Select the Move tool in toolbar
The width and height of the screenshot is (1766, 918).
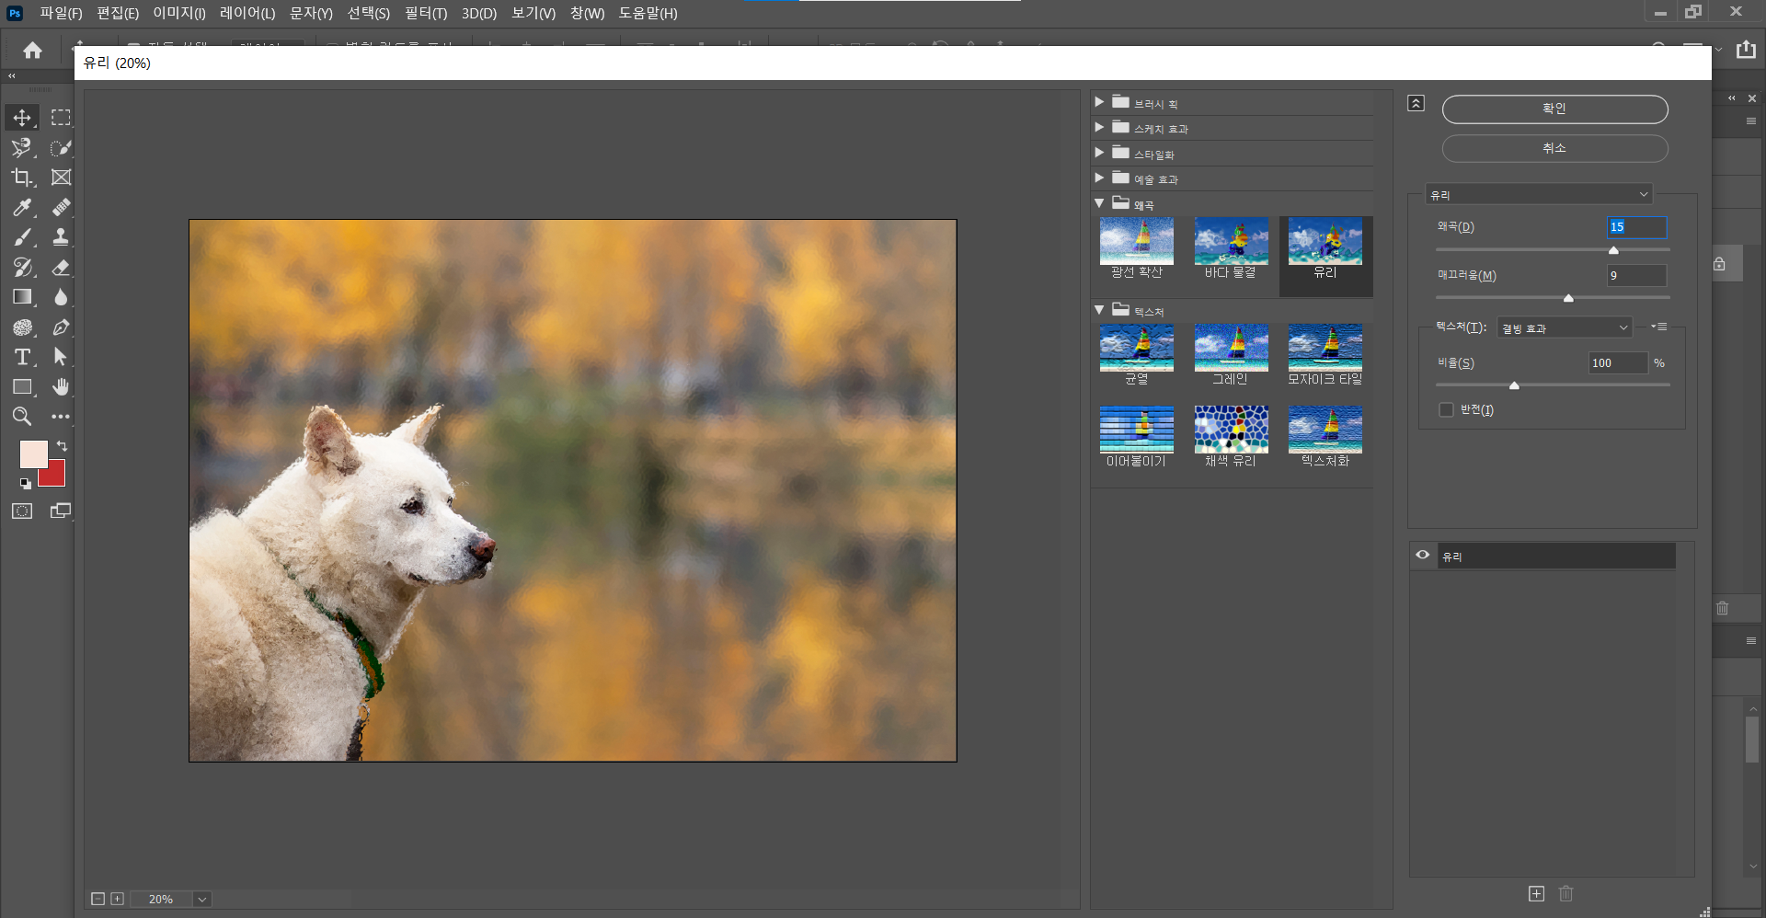(22, 118)
